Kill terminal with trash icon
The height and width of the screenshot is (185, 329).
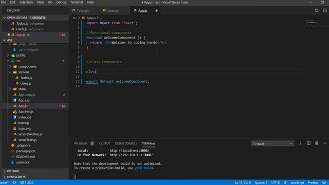pos(317,143)
